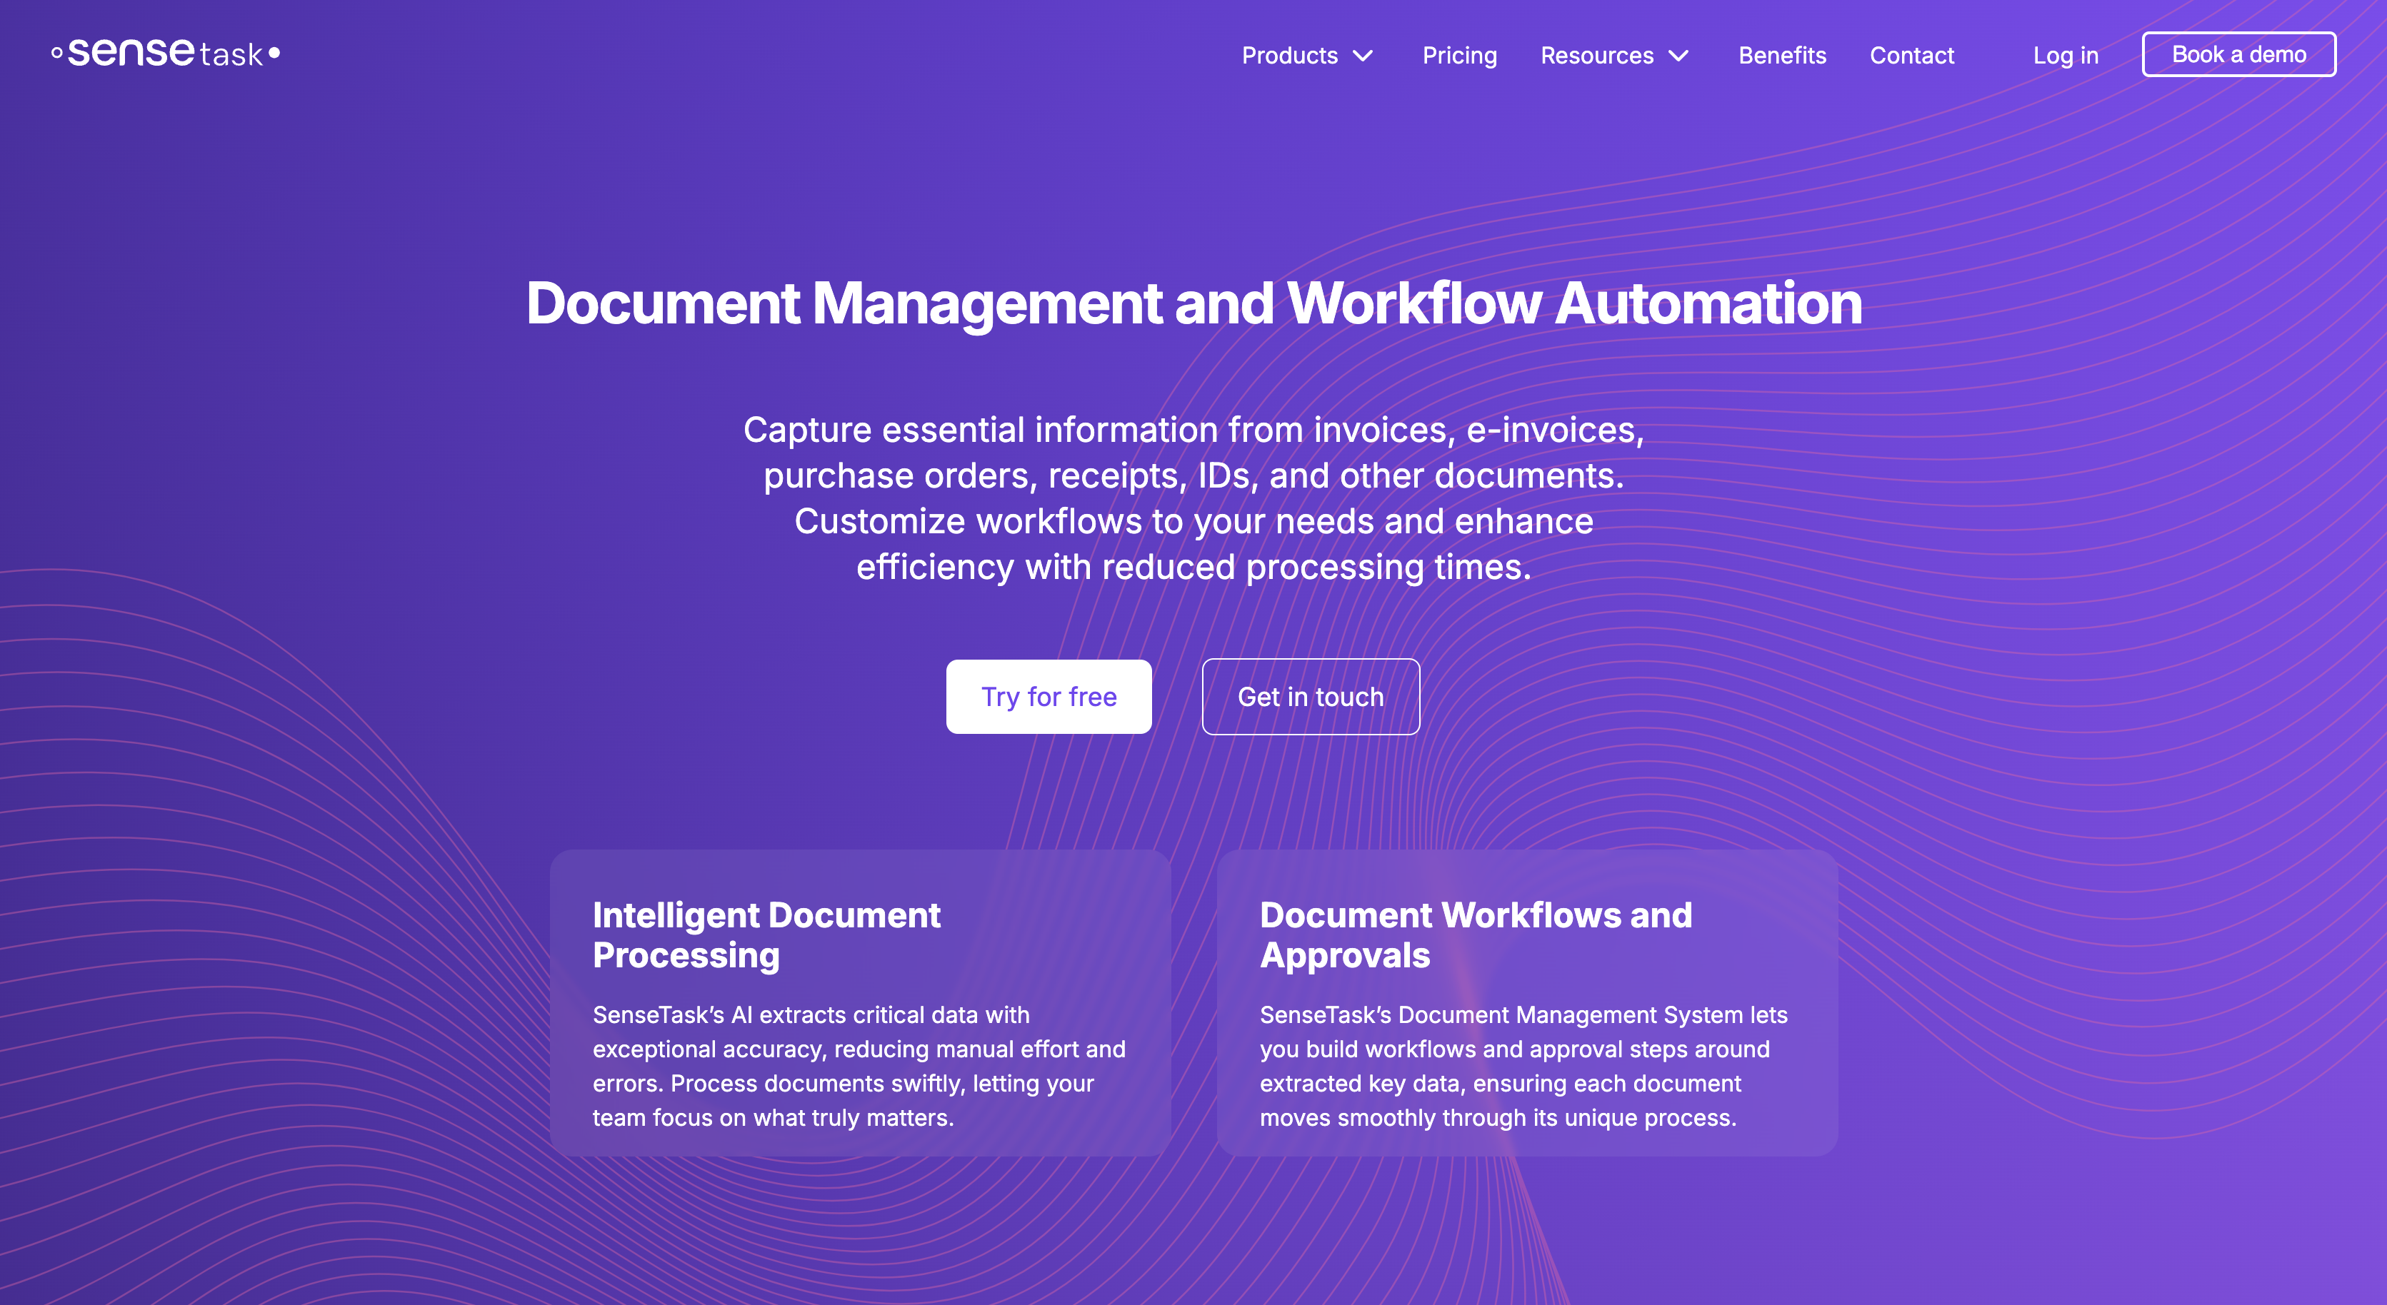Click the Get in touch button
The width and height of the screenshot is (2387, 1305).
(x=1310, y=697)
